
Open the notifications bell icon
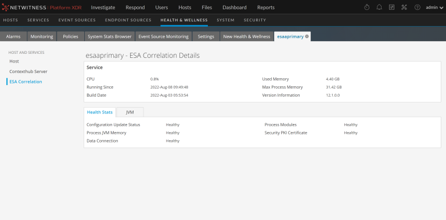[379, 8]
